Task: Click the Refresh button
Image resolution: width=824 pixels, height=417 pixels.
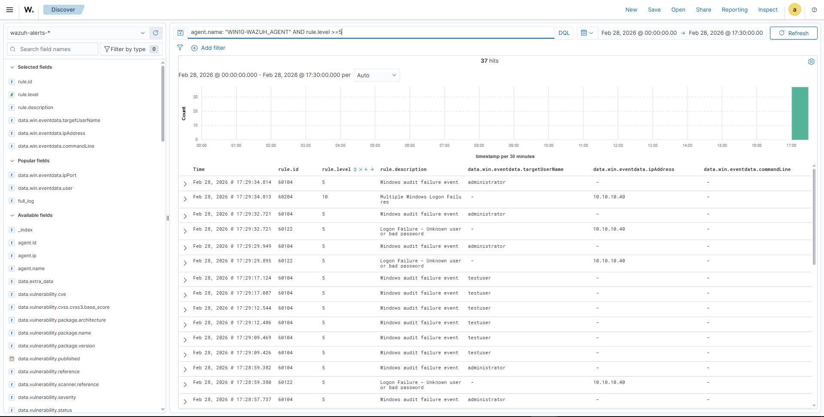Action: 793,33
